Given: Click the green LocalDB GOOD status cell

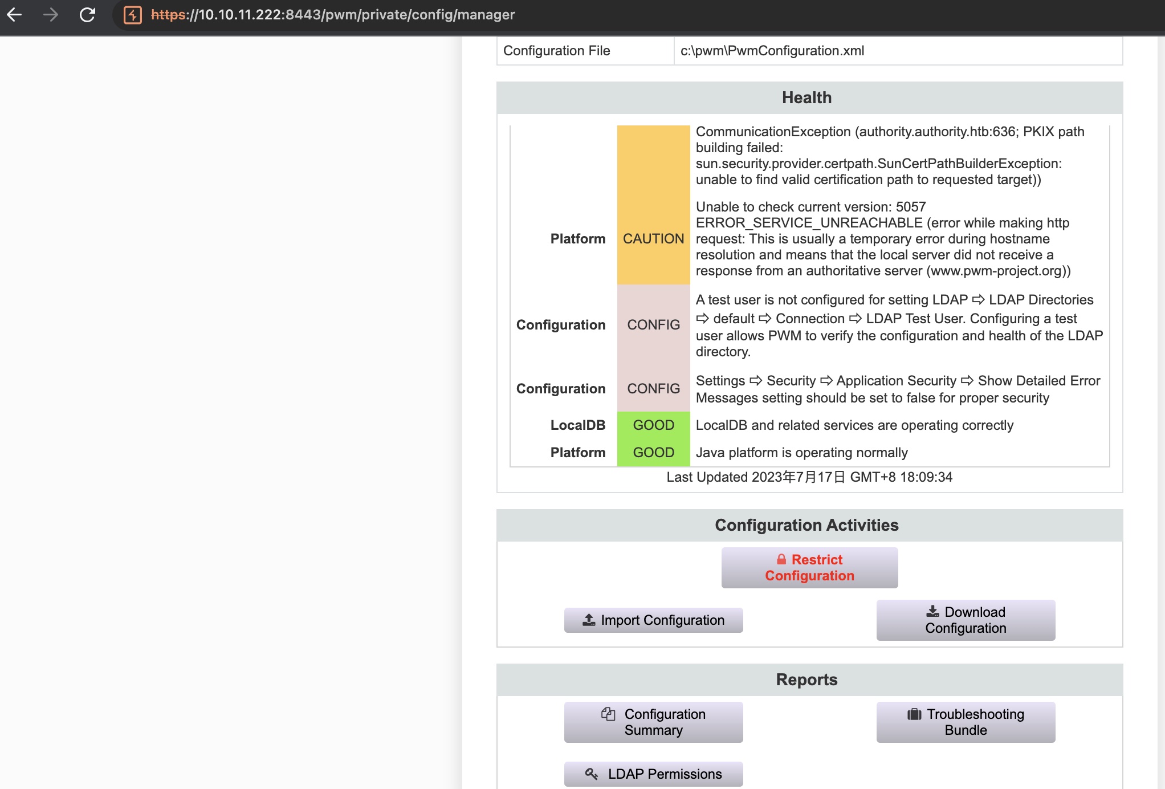Looking at the screenshot, I should 653,425.
